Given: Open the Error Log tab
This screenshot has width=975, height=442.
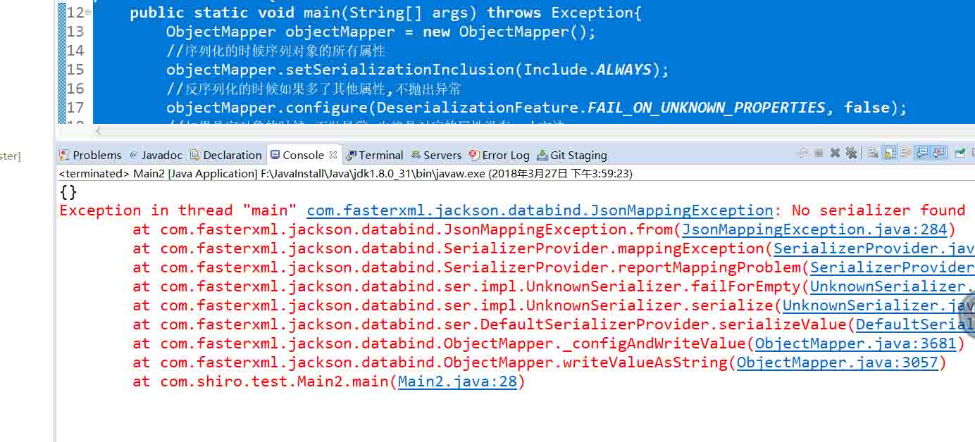Looking at the screenshot, I should click(x=499, y=155).
